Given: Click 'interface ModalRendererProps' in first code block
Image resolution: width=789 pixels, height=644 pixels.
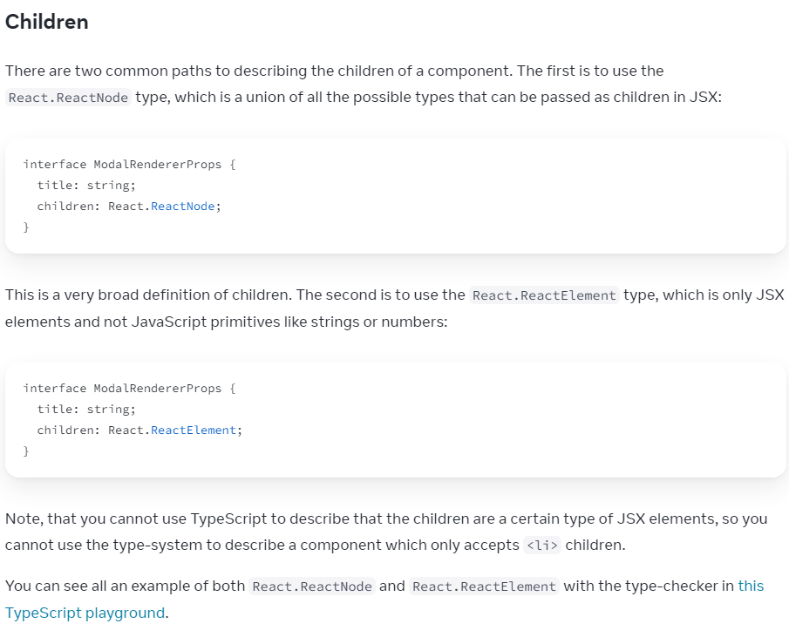Looking at the screenshot, I should (122, 165).
